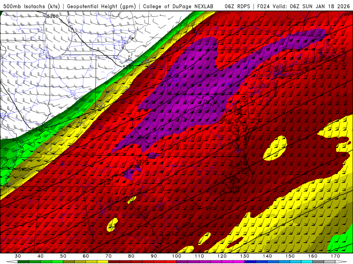
Task: Click the topmost 5280 height contour label
Action: (53, 16)
